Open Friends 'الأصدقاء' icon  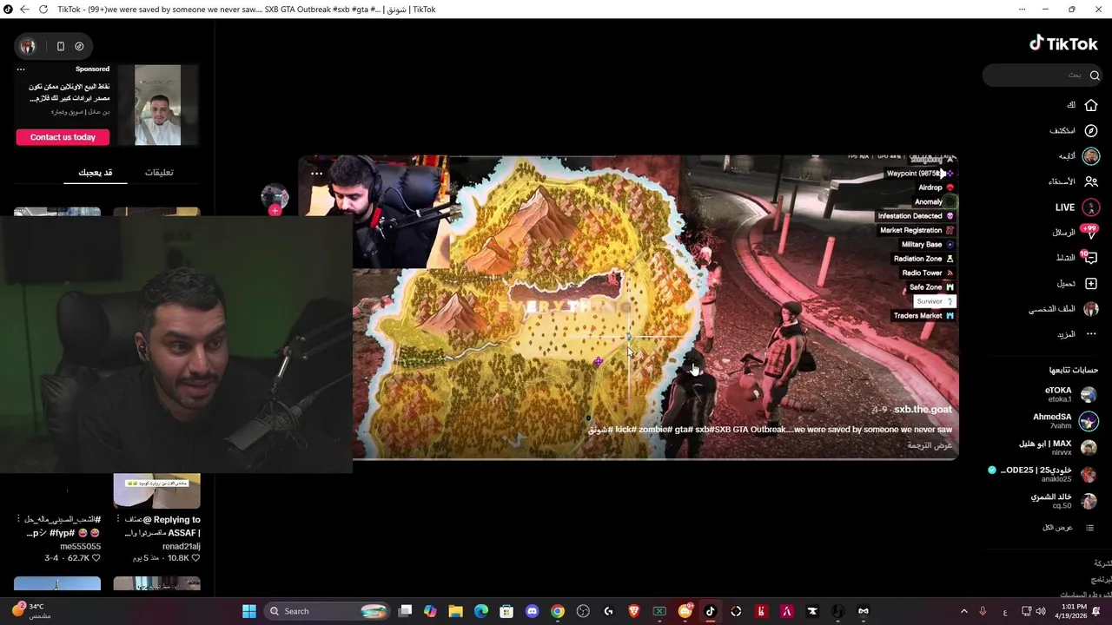(1091, 181)
